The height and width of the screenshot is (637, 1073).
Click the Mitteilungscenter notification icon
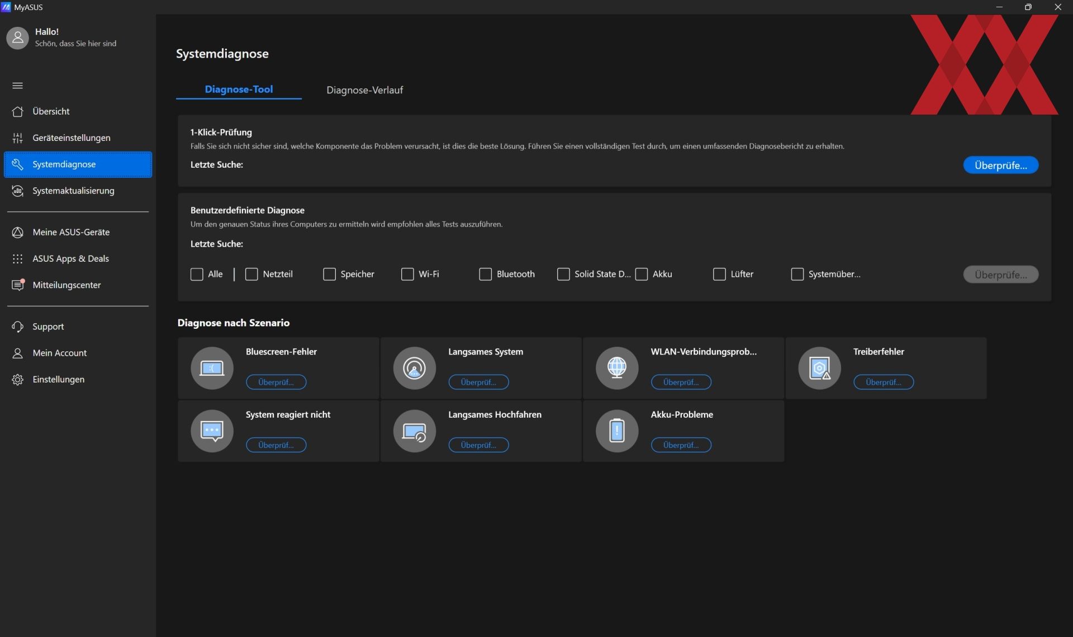(x=17, y=285)
